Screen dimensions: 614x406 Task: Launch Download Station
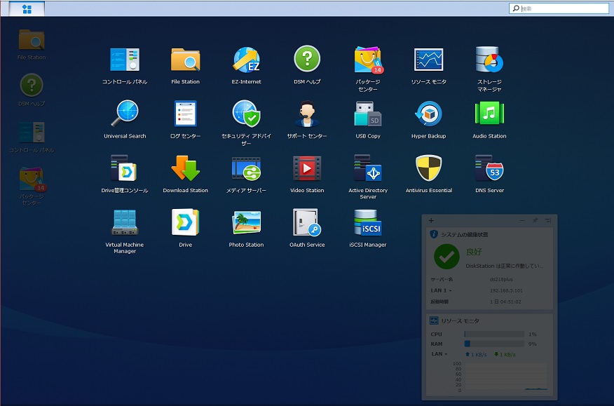185,168
